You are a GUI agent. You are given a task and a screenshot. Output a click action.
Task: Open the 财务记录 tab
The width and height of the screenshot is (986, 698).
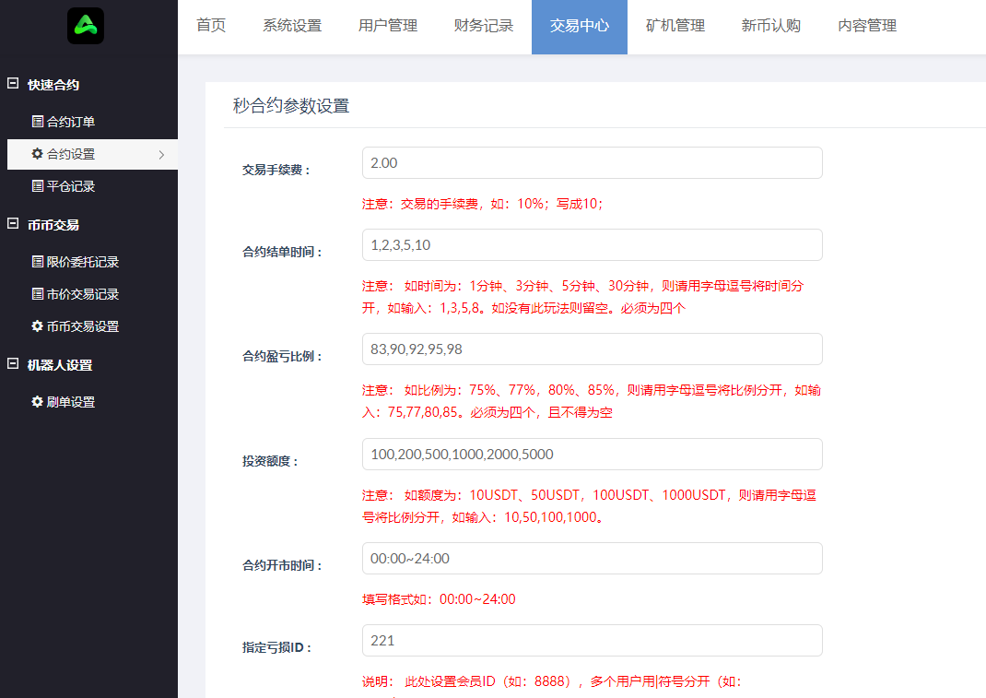[x=484, y=26]
